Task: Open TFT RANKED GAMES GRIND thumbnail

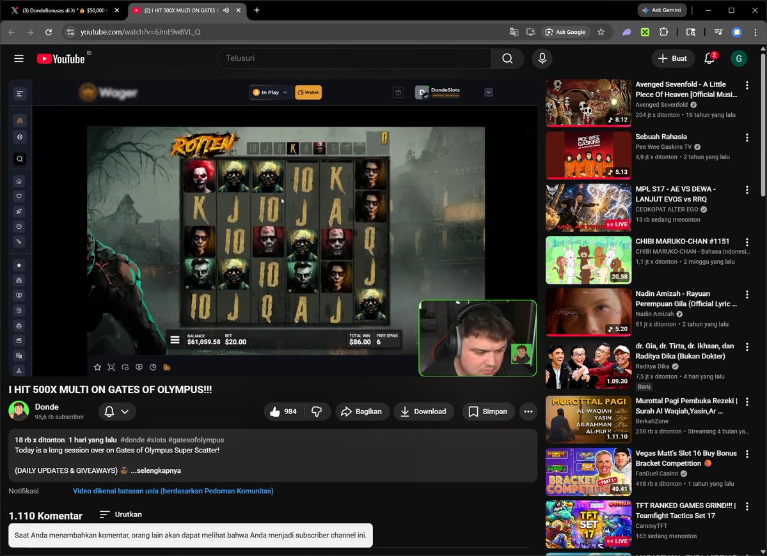Action: (588, 524)
